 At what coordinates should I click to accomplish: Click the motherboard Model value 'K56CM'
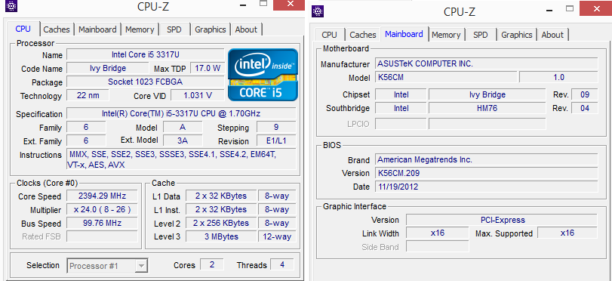coord(446,77)
